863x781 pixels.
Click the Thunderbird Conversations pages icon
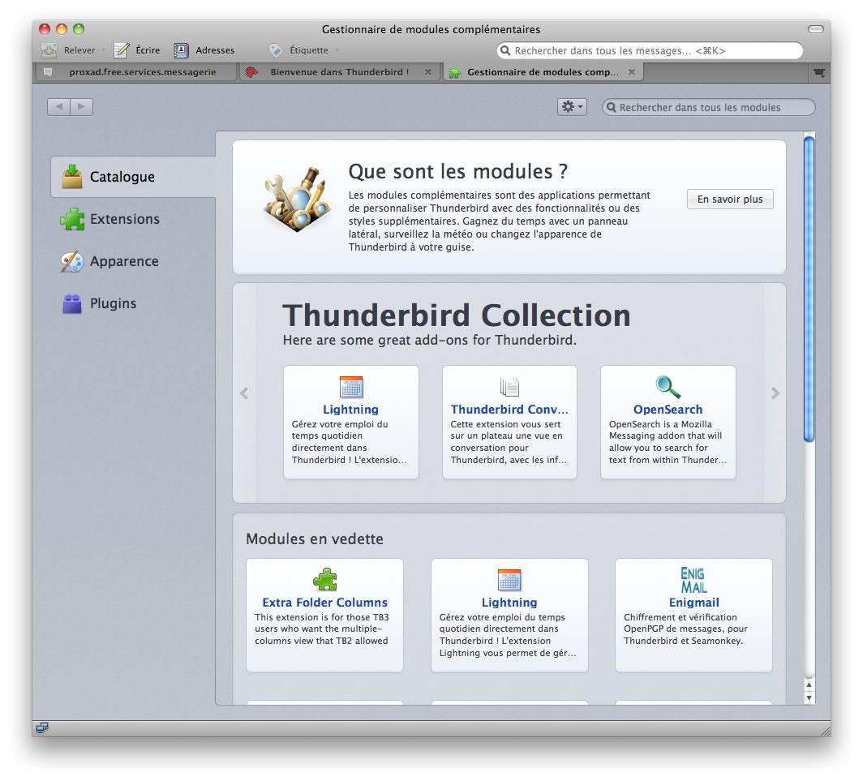tap(509, 387)
